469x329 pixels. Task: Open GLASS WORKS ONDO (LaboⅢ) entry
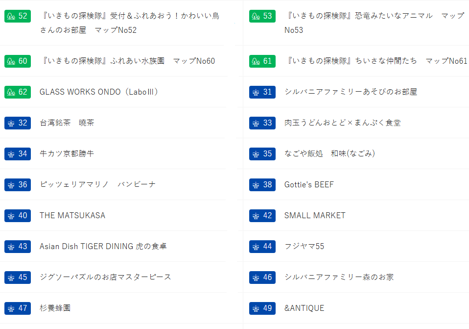(x=99, y=92)
